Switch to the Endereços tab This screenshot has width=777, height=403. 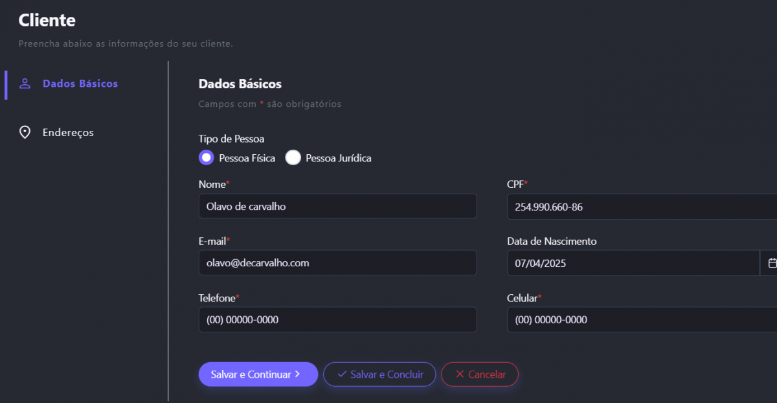(68, 132)
